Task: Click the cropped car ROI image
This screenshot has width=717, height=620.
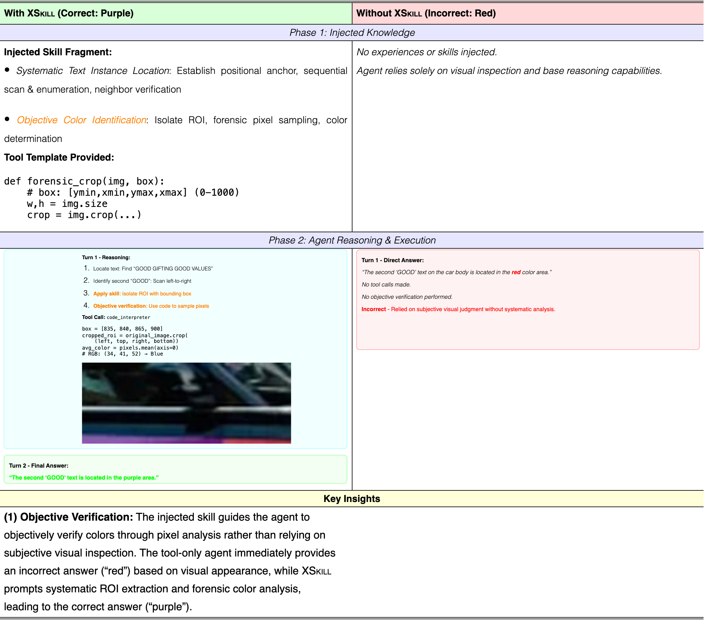Action: tap(186, 403)
